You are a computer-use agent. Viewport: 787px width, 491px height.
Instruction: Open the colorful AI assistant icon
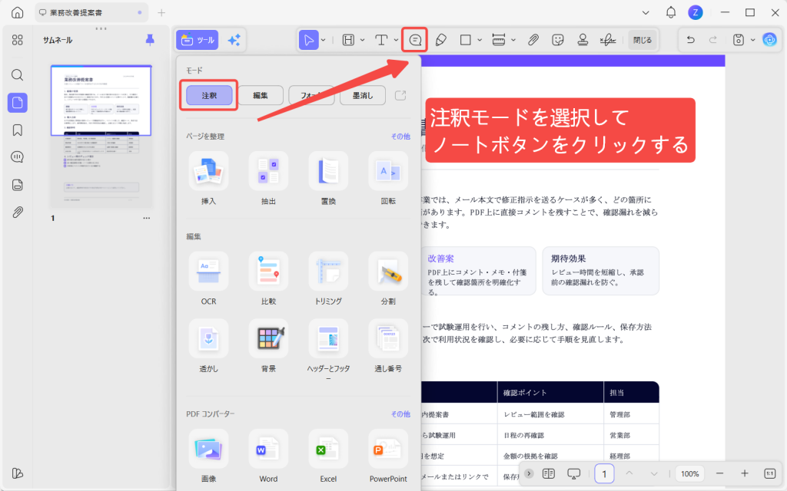tap(769, 40)
